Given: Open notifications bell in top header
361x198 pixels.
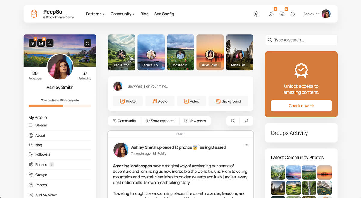Looking at the screenshot, I should click(292, 14).
